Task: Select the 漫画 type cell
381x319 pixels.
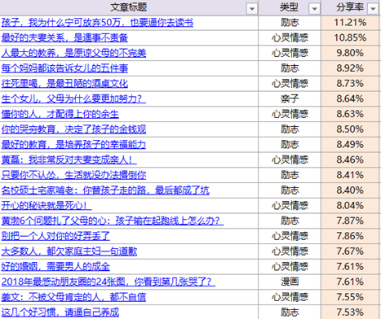Action: [290, 282]
